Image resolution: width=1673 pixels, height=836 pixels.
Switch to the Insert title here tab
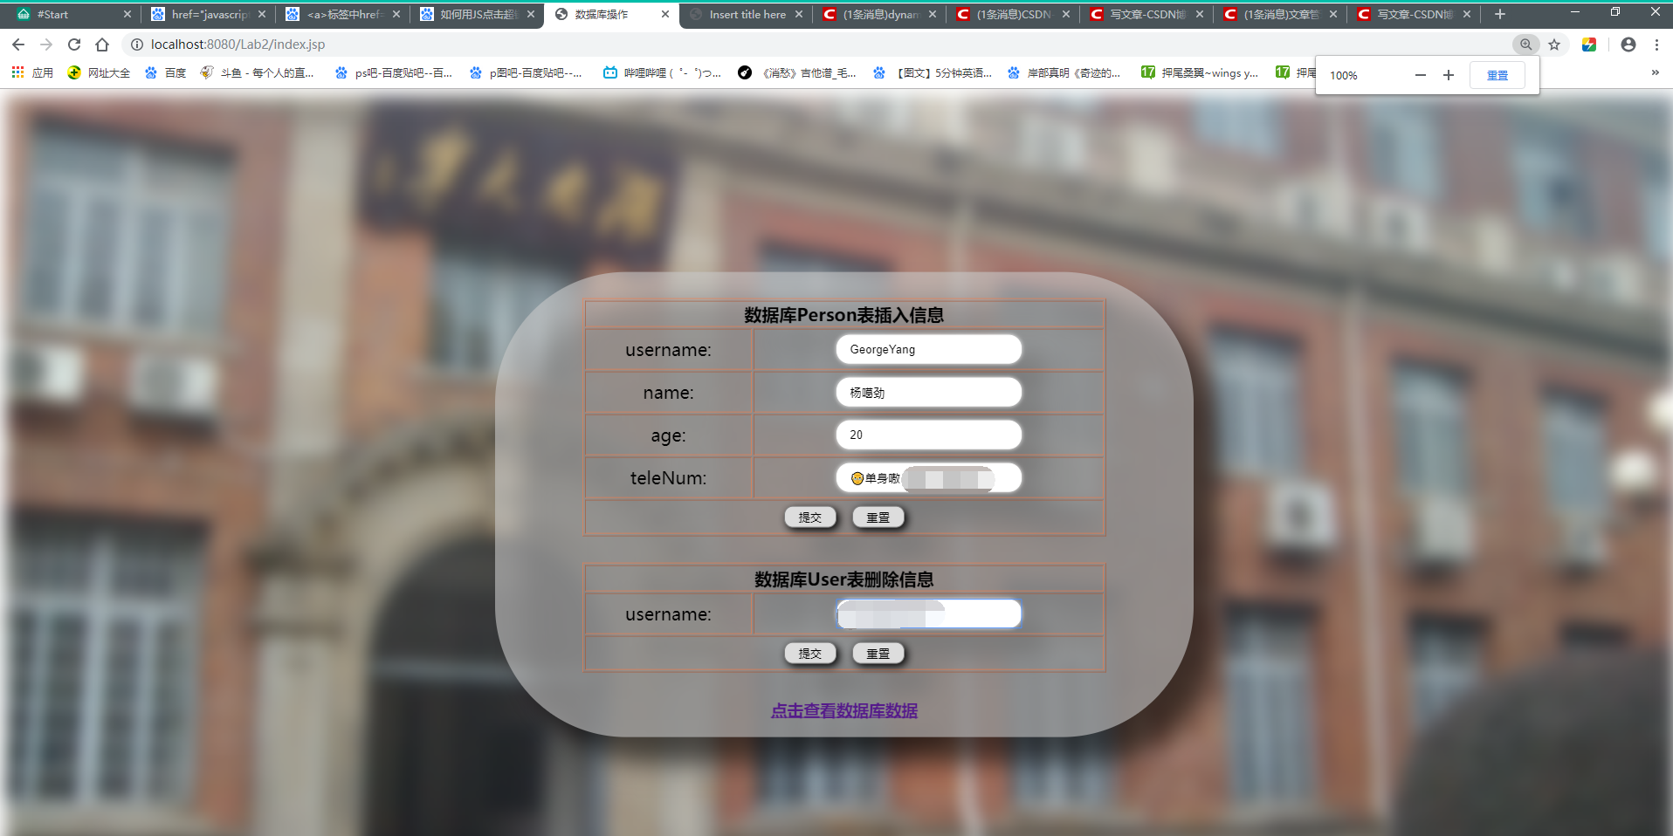(747, 14)
